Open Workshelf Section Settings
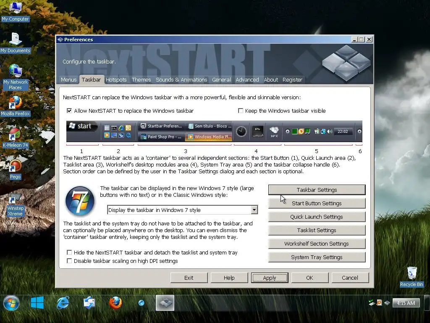This screenshot has height=323, width=430. coord(317,244)
